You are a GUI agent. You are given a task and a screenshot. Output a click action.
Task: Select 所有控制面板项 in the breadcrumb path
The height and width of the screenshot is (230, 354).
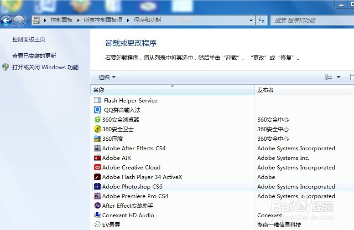103,20
